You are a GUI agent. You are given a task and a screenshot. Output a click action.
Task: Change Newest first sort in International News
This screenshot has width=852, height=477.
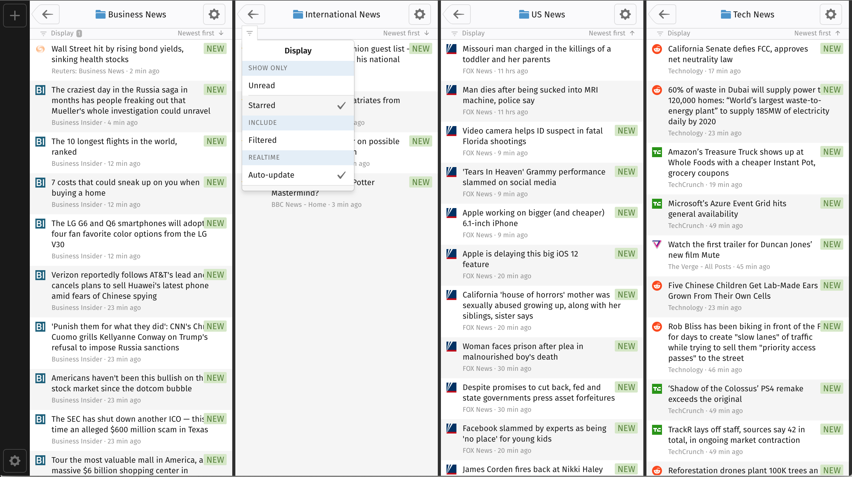[406, 33]
